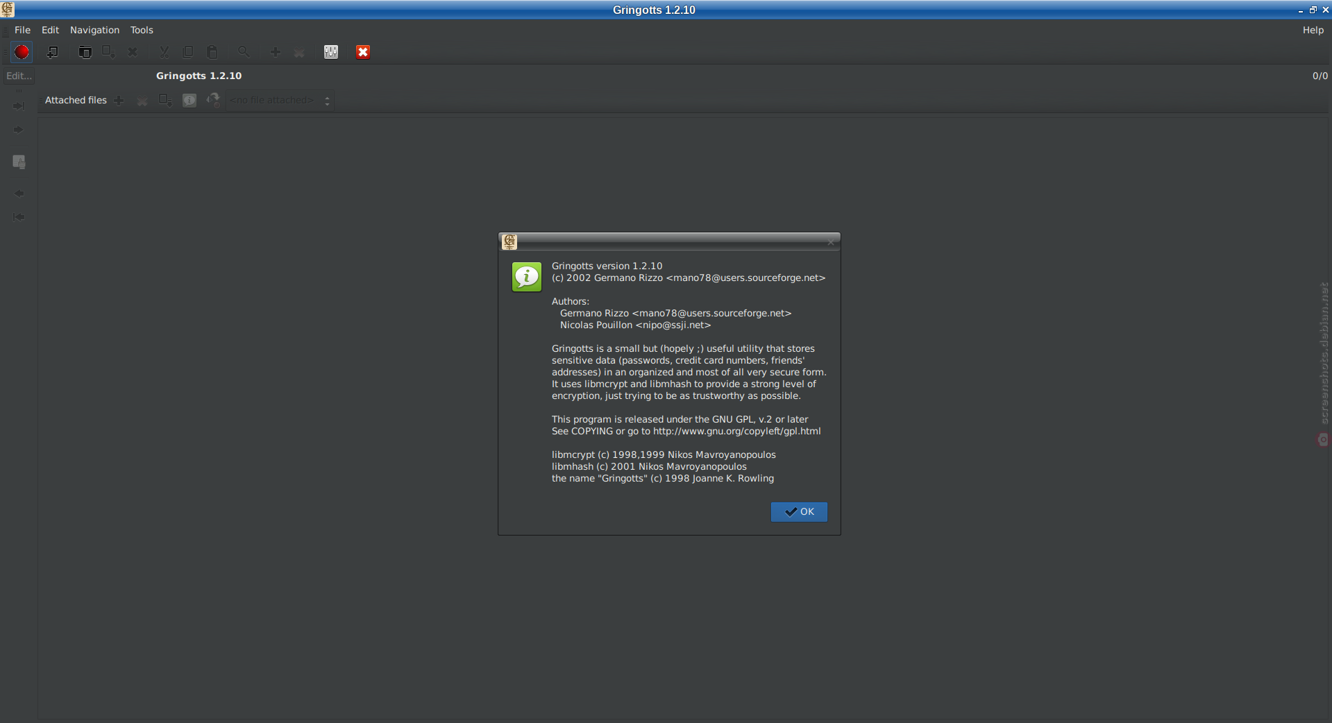Open the Edit menu
Screen dimensions: 1332x723
coord(50,30)
